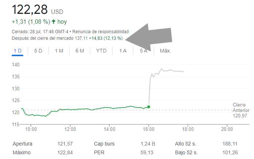254x159 pixels.
Task: Open the 1 M chart range
Action: (59, 51)
